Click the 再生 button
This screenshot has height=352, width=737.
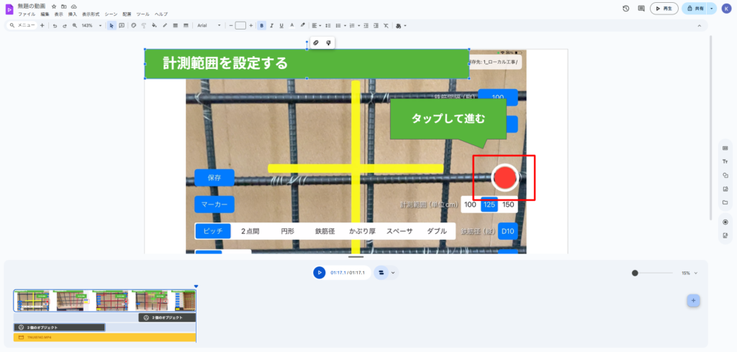coord(664,8)
